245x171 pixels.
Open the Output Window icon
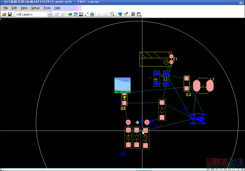tap(133, 14)
